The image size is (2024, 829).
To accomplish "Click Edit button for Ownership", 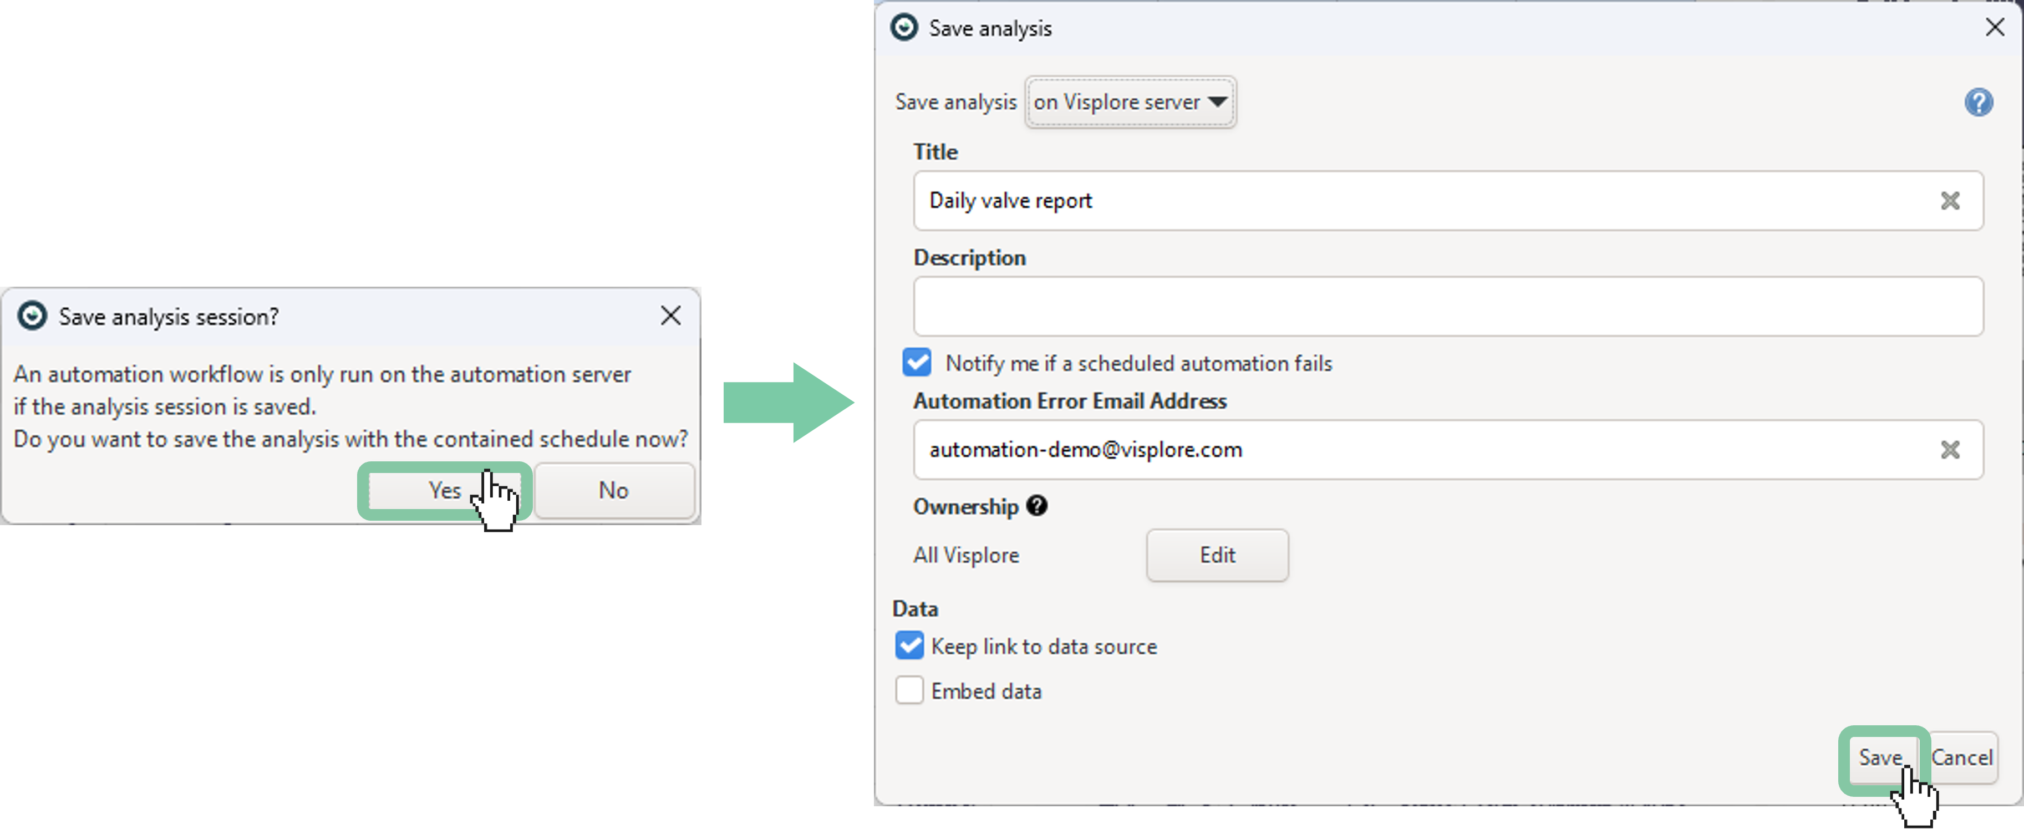I will pos(1216,556).
